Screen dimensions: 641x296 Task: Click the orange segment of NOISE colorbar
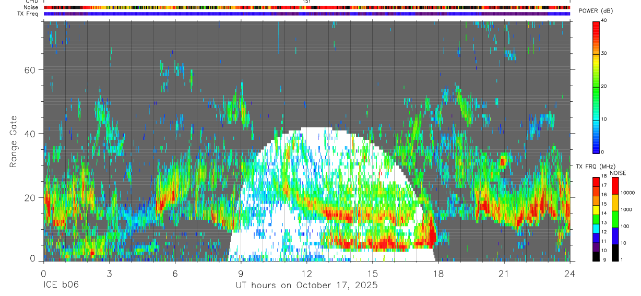point(615,203)
